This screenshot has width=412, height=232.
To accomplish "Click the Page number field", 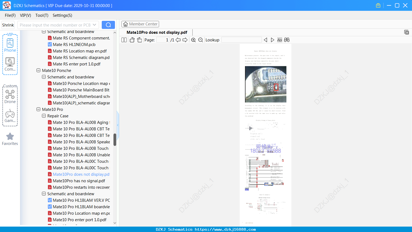I will 163,40.
